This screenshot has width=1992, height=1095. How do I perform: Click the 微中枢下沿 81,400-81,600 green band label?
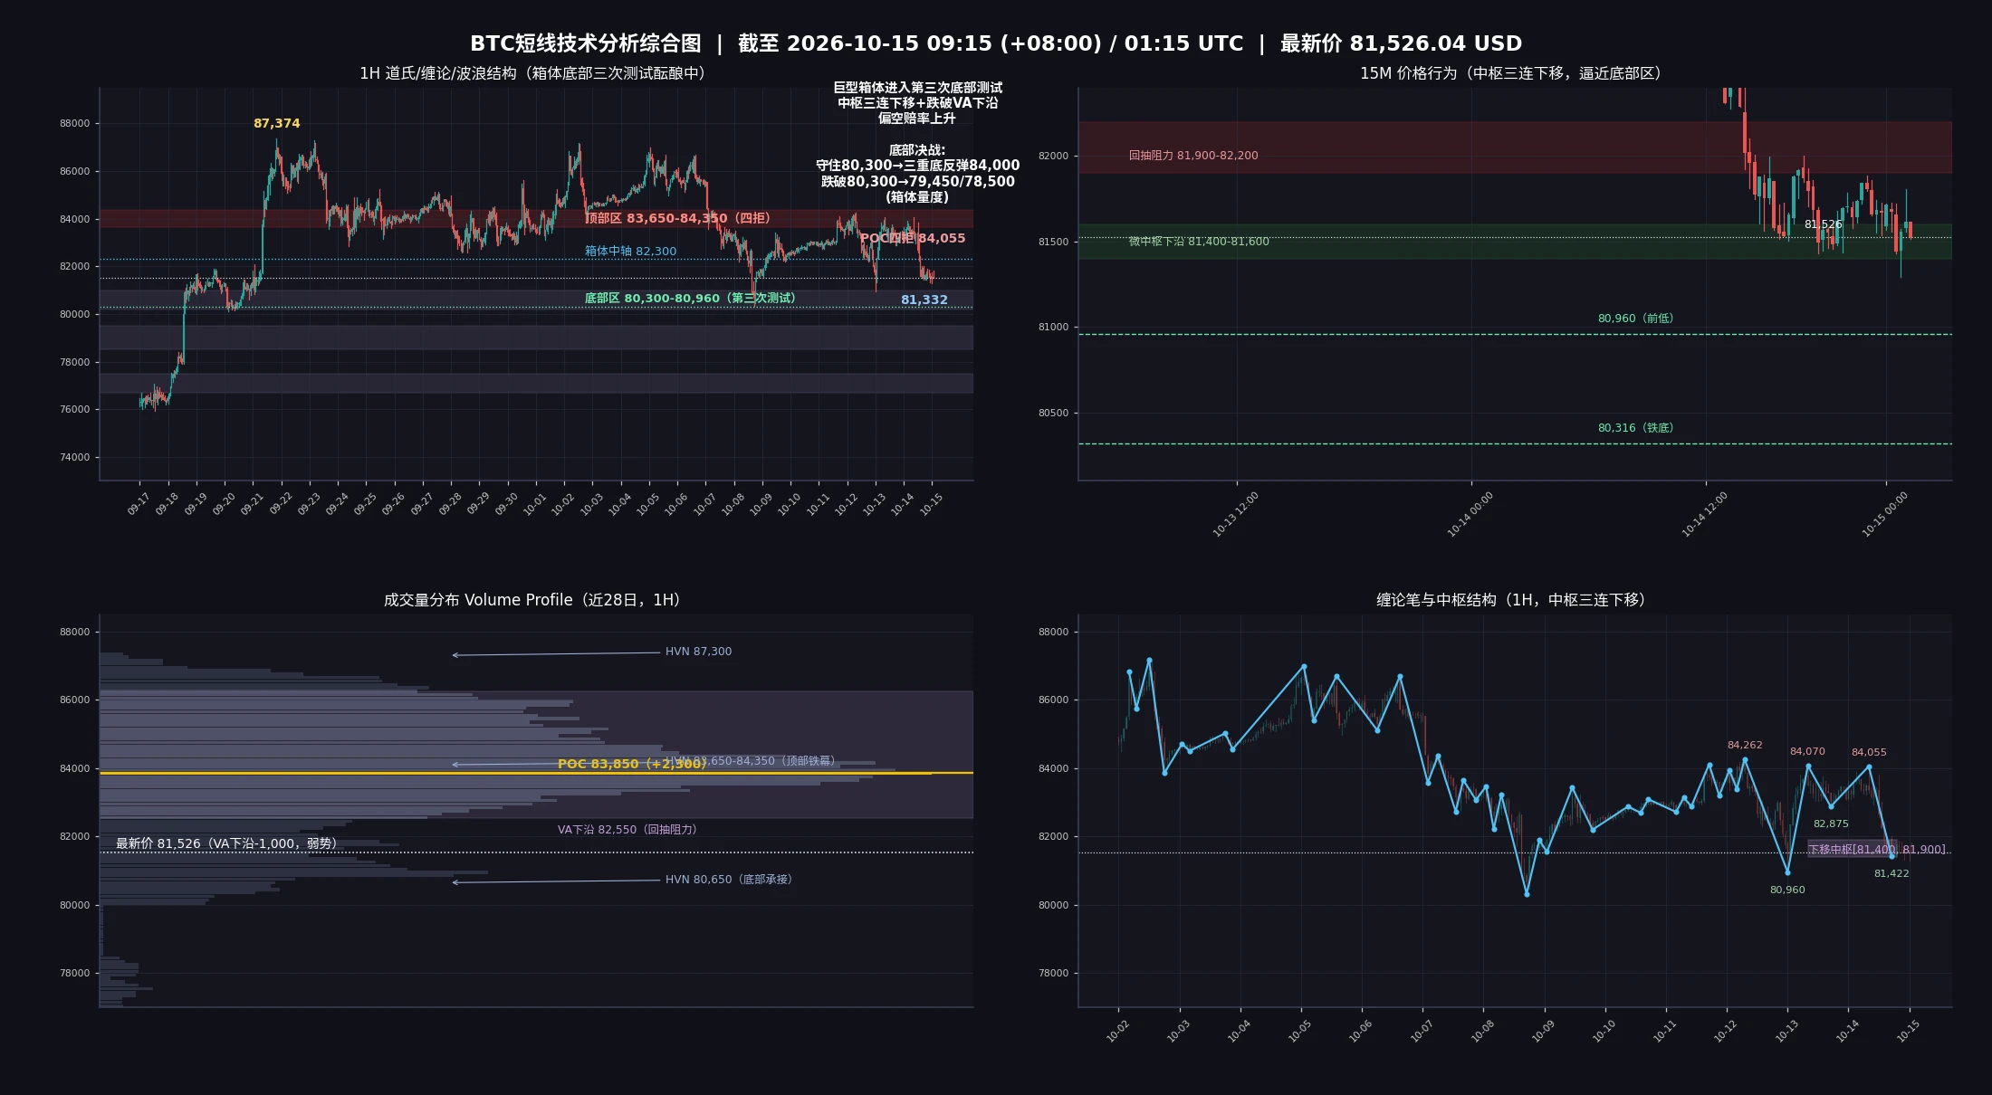pyautogui.click(x=1198, y=242)
